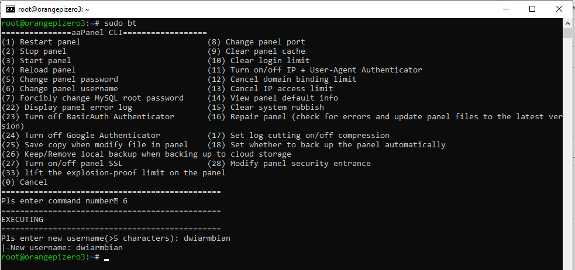Image resolution: width=575 pixels, height=270 pixels.
Task: Click "(15) Clear system rubbish" option text
Action: [266, 108]
